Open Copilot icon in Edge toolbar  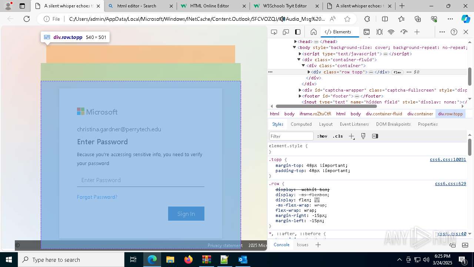[x=465, y=19]
